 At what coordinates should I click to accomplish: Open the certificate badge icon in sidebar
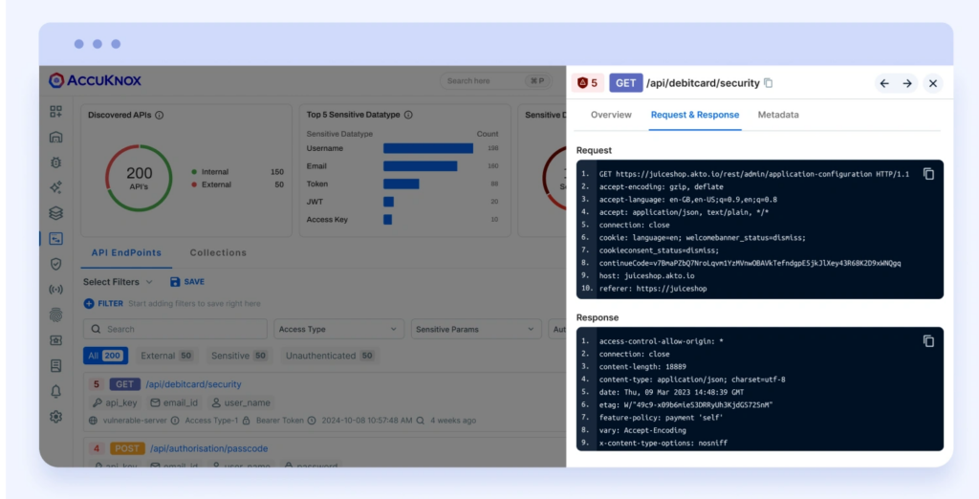55,340
